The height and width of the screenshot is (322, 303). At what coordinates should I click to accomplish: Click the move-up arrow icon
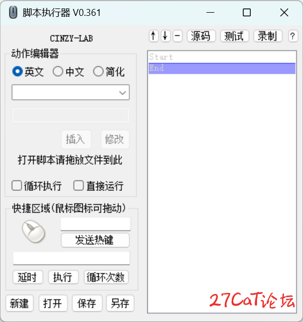point(153,36)
